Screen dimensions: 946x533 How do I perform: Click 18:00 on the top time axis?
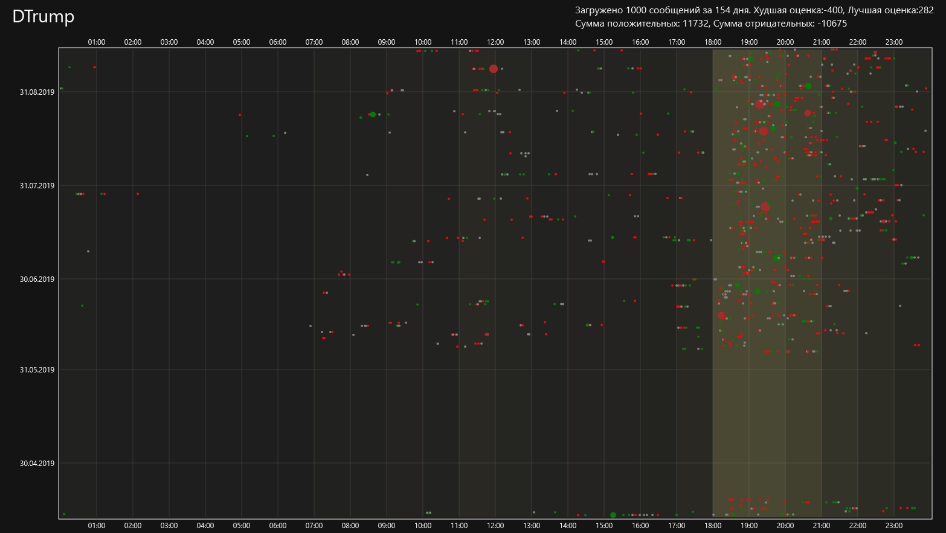tap(713, 42)
